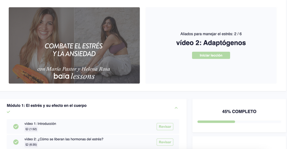Open the Combate el estrés course banner image
The width and height of the screenshot is (287, 149).
point(74,45)
